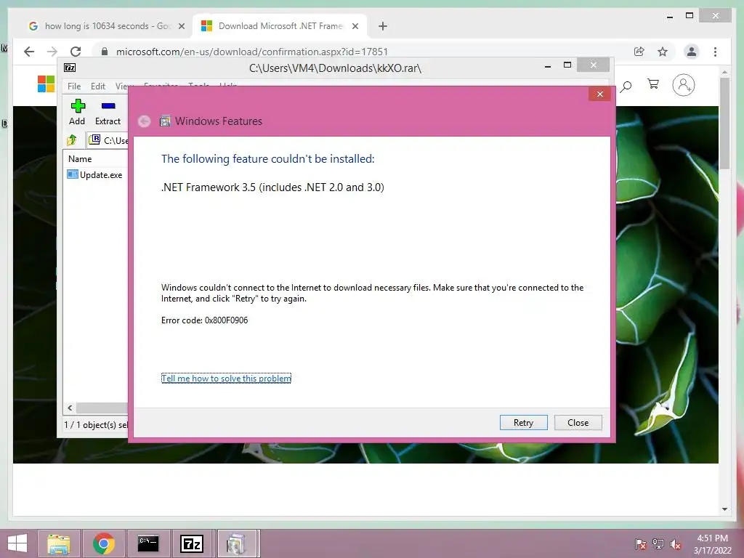The width and height of the screenshot is (744, 558).
Task: Bookmark this page with the star icon
Action: tap(663, 52)
